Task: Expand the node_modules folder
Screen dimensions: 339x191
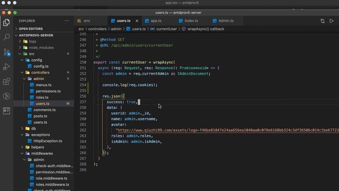Action: (x=43, y=48)
